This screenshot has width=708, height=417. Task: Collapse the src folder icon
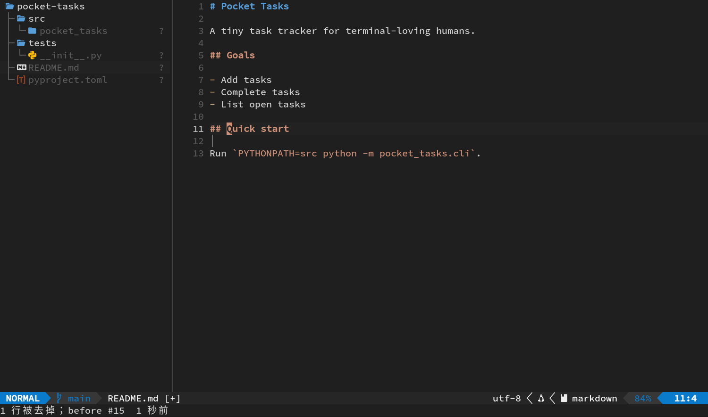[x=21, y=19]
